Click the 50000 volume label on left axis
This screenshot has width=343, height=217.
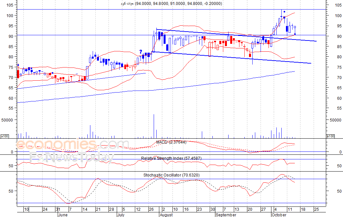coord(7,120)
